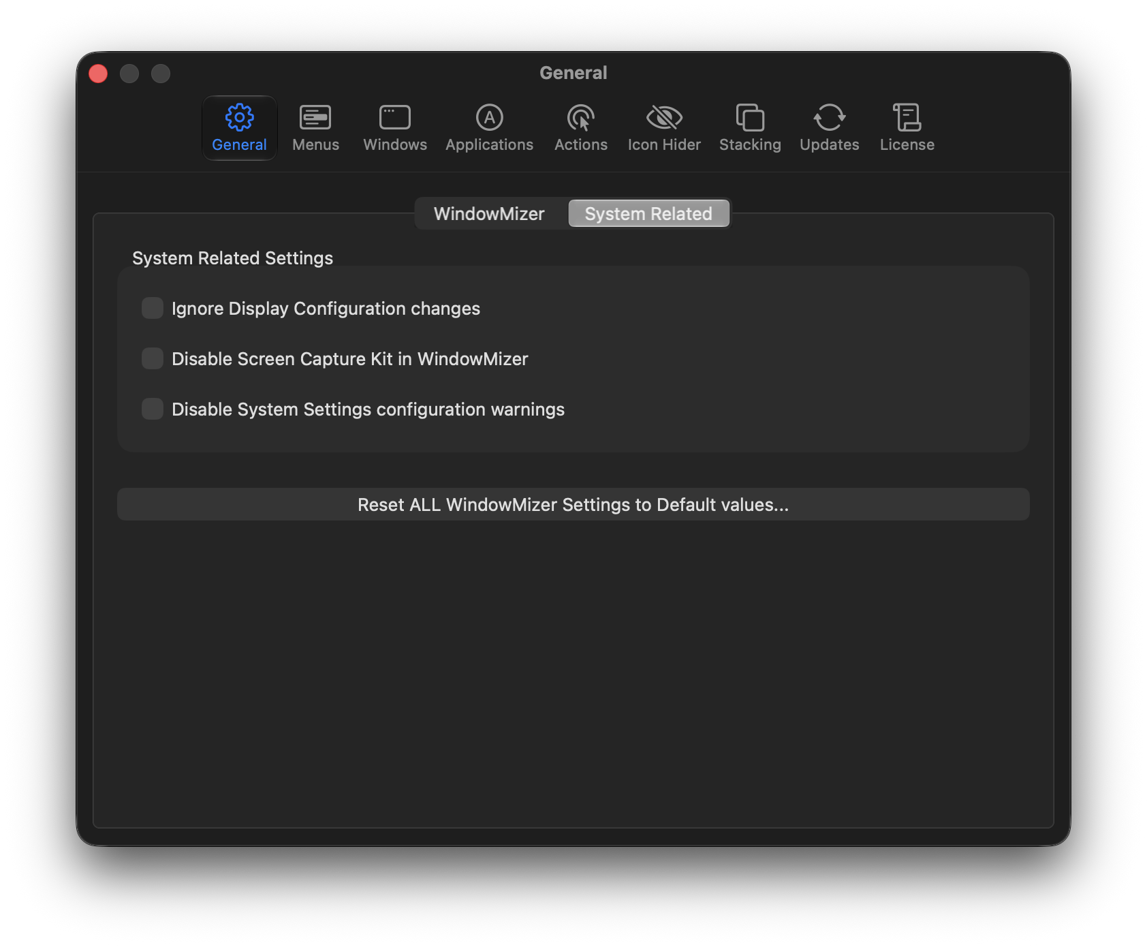Select the System Related tab
This screenshot has width=1147, height=947.
pos(648,214)
